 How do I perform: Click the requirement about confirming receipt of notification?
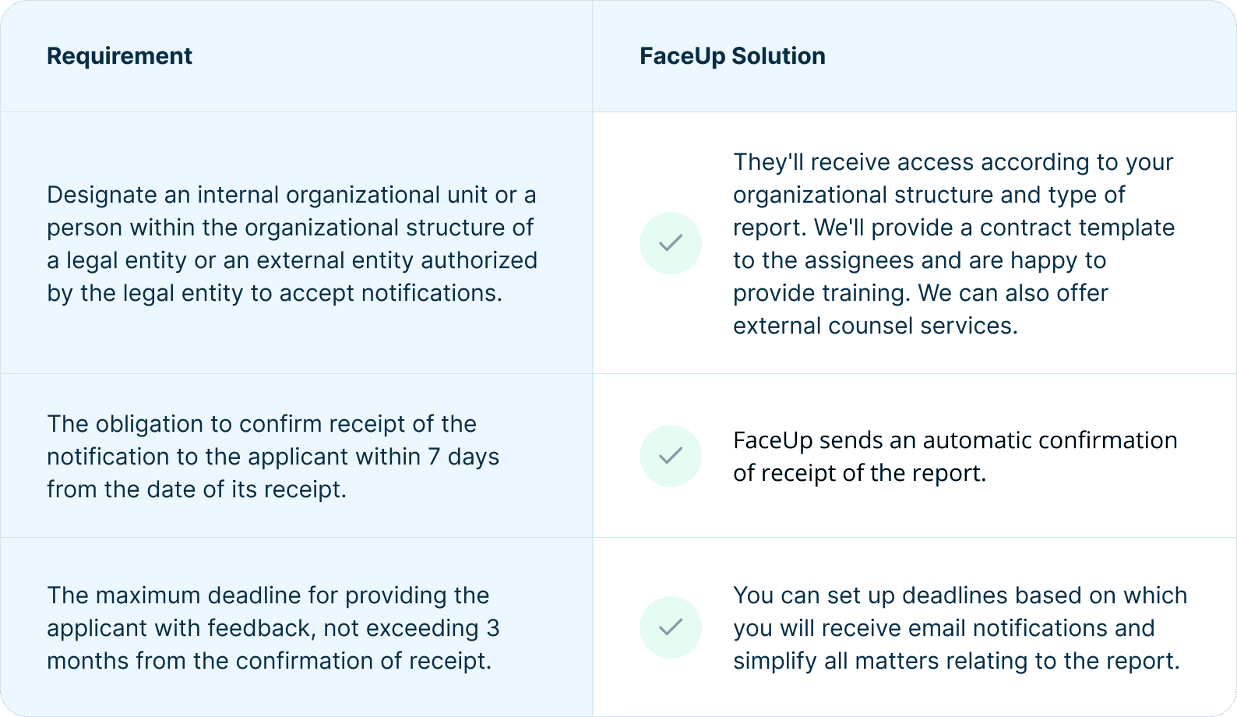[273, 456]
